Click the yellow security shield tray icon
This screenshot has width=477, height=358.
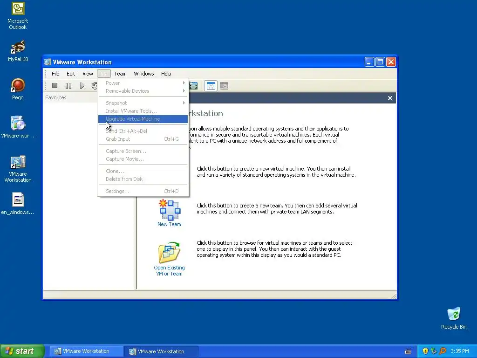(x=425, y=351)
